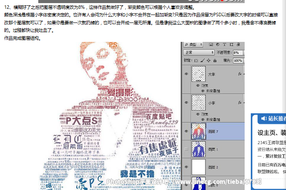Select 图层 2 white thumbnail
The image size is (286, 190).
[x=198, y=167]
